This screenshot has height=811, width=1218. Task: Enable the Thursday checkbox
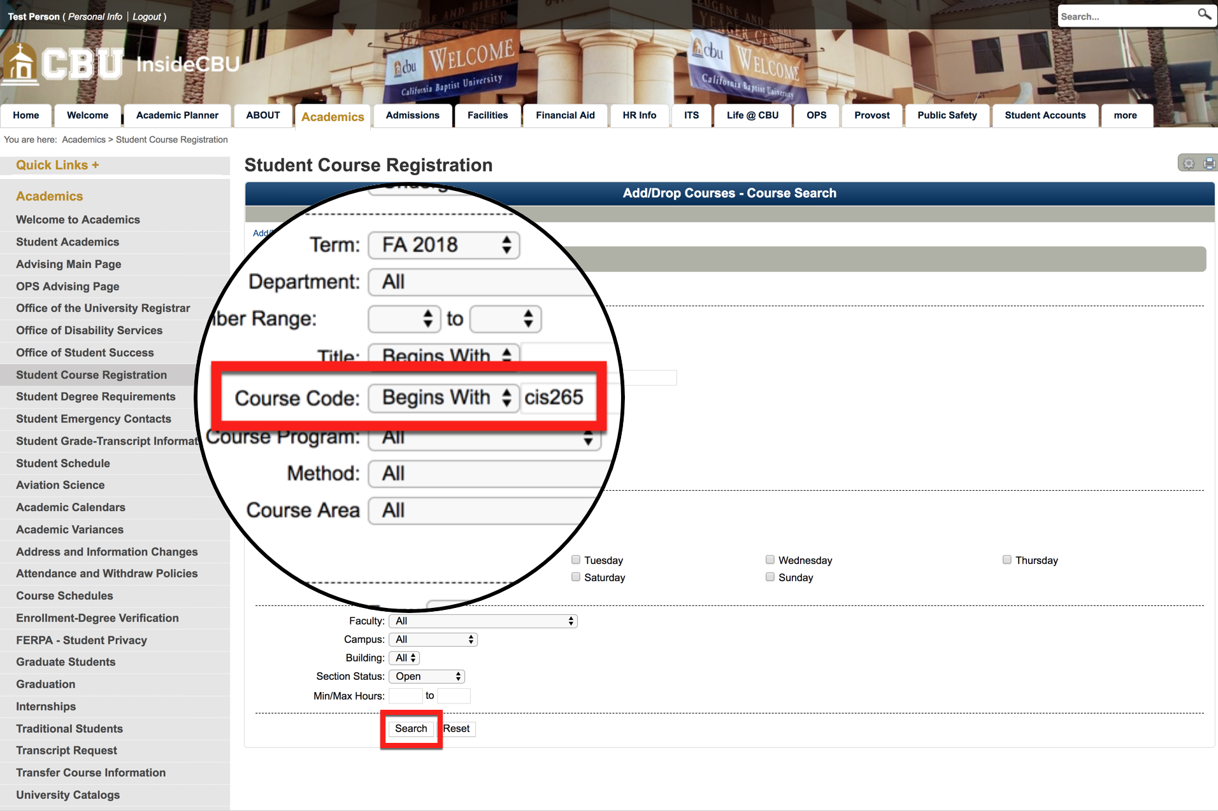point(1007,560)
